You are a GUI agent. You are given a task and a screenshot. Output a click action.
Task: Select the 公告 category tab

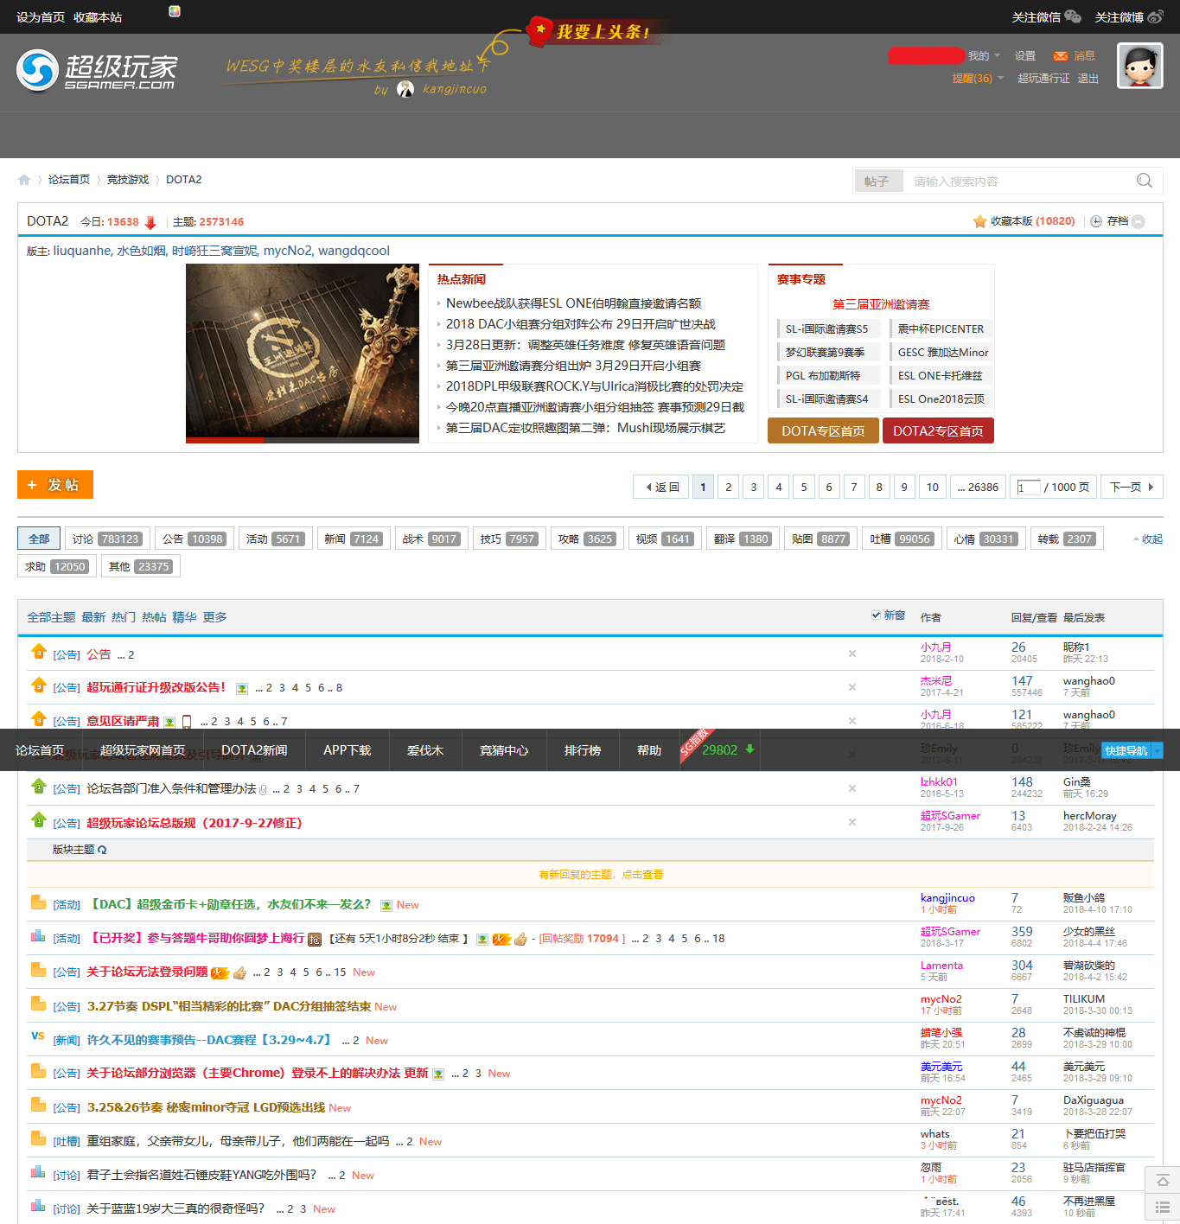pyautogui.click(x=195, y=539)
